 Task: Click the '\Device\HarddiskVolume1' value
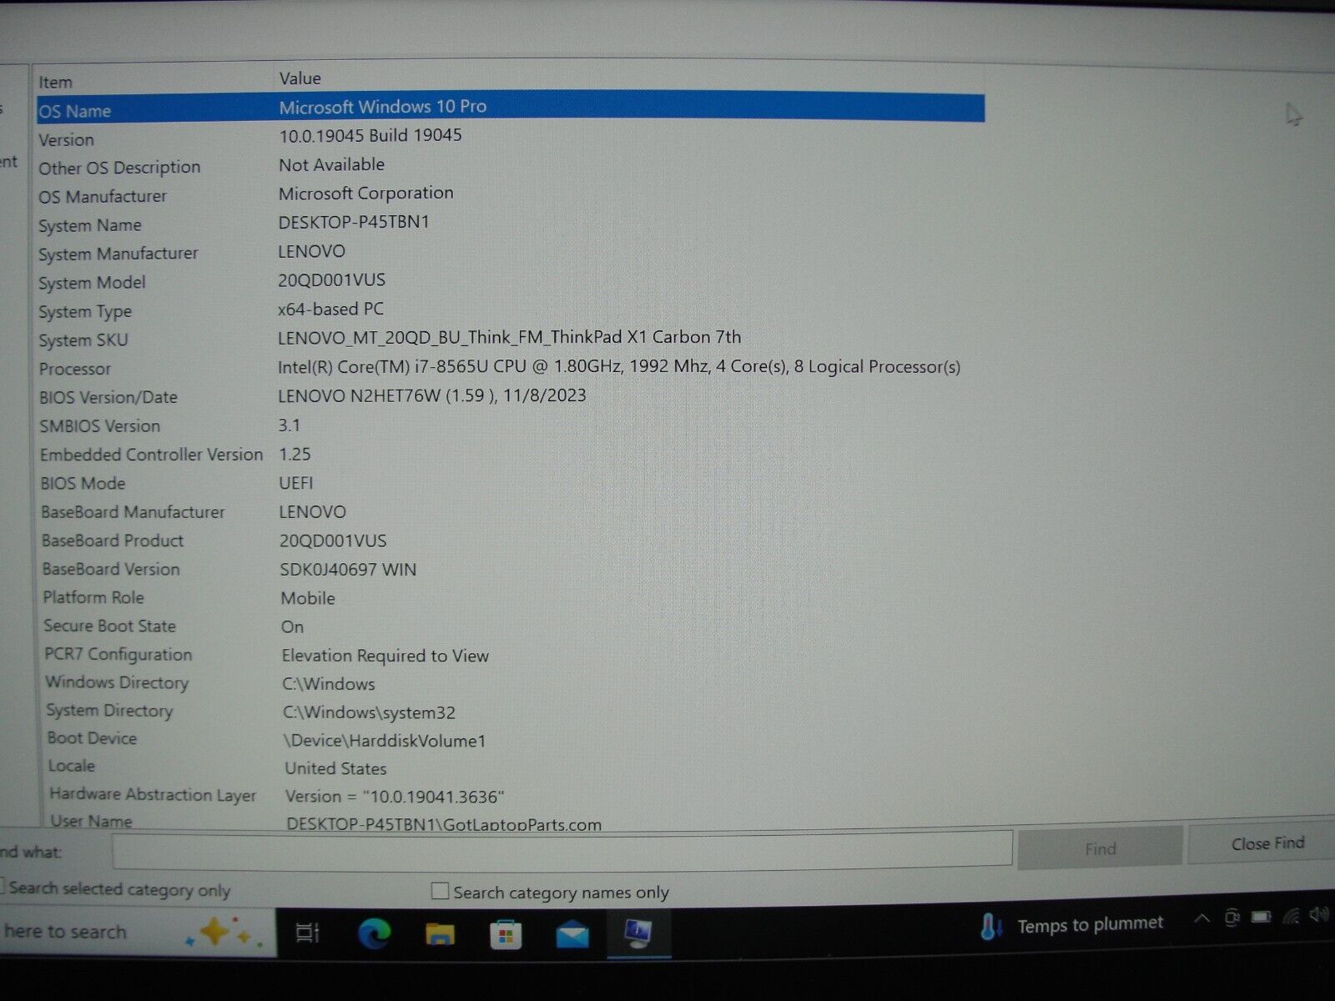pyautogui.click(x=385, y=741)
